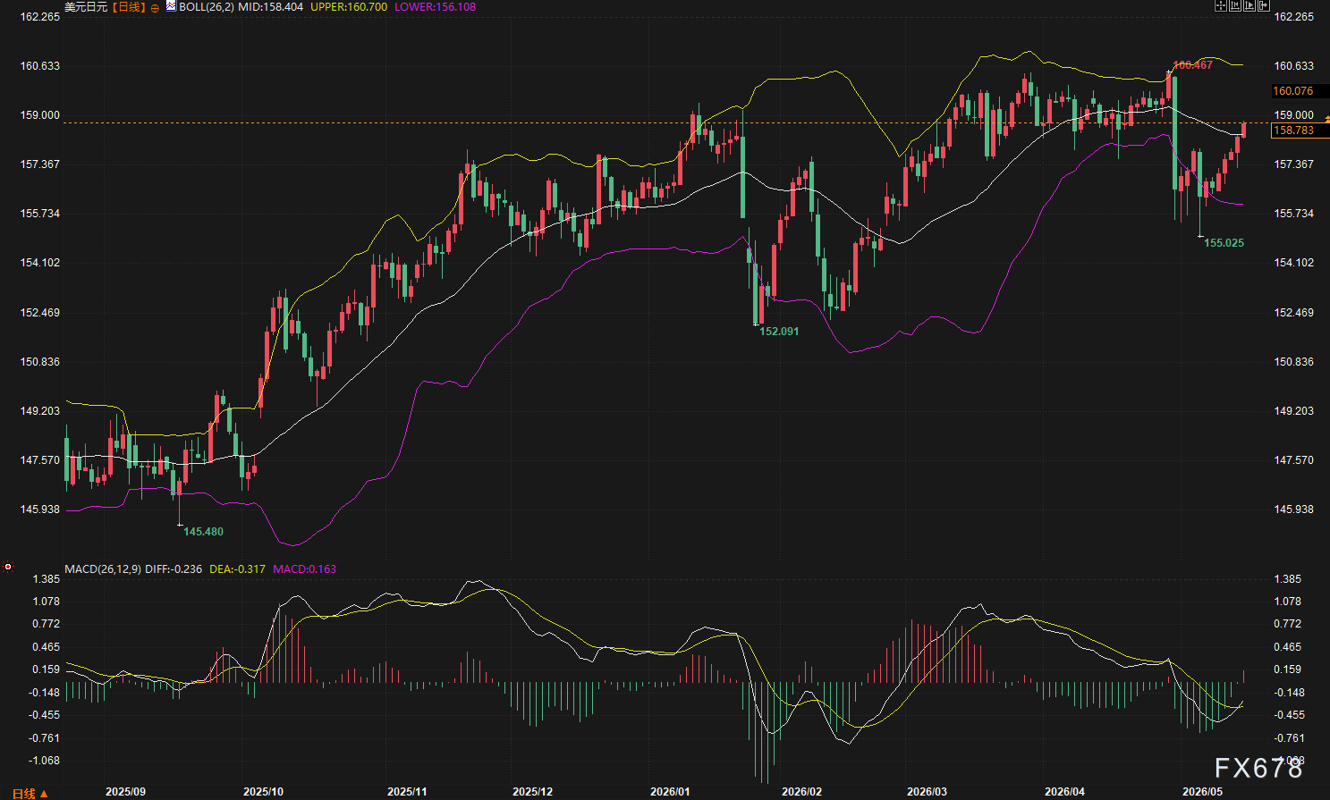
Task: Select the 【日线】 period label in the title
Action: point(129,7)
